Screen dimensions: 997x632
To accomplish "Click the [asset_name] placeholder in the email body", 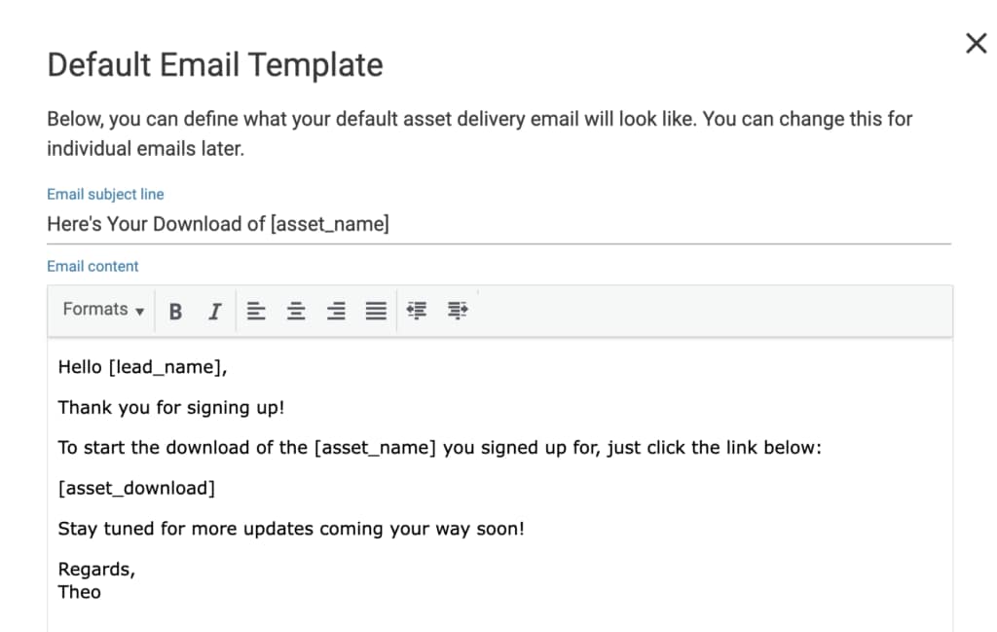I will (376, 448).
